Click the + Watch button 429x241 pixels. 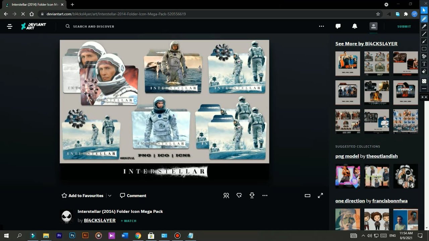pyautogui.click(x=128, y=221)
